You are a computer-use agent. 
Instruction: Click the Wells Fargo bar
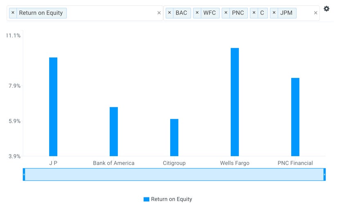point(235,102)
